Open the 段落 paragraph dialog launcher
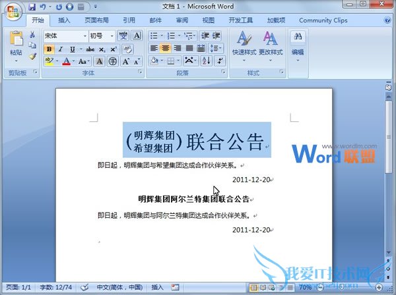This screenshot has height=295, width=396. click(x=223, y=72)
